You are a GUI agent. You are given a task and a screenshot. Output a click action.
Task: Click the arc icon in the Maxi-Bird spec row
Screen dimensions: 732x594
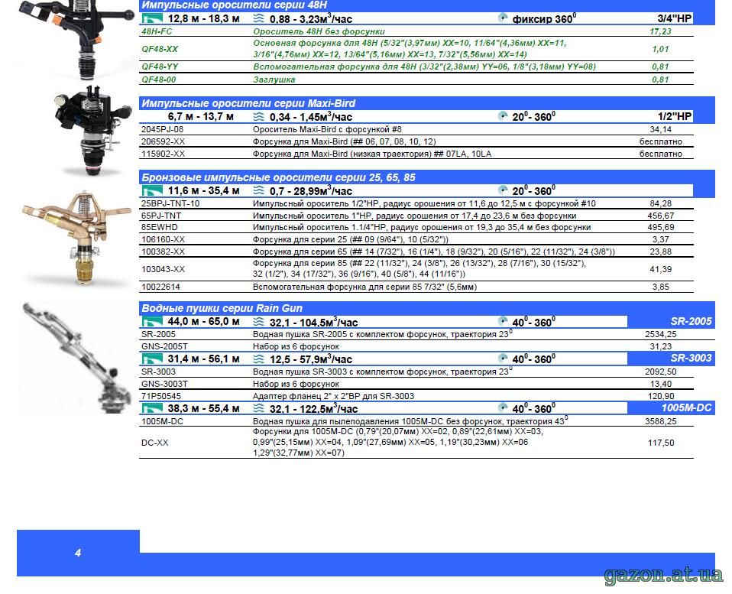(x=502, y=115)
